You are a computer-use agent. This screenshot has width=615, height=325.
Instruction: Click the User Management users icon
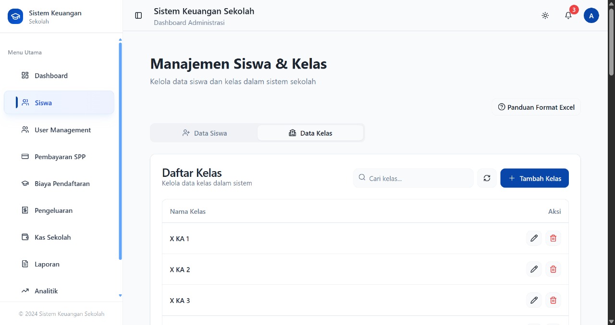[x=25, y=129]
